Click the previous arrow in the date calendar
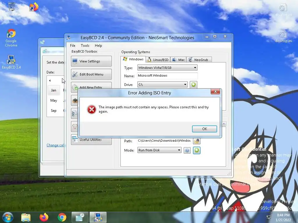Screen dimensions: 298x223 50,81
